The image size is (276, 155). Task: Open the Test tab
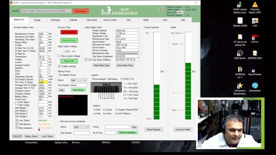[128, 20]
